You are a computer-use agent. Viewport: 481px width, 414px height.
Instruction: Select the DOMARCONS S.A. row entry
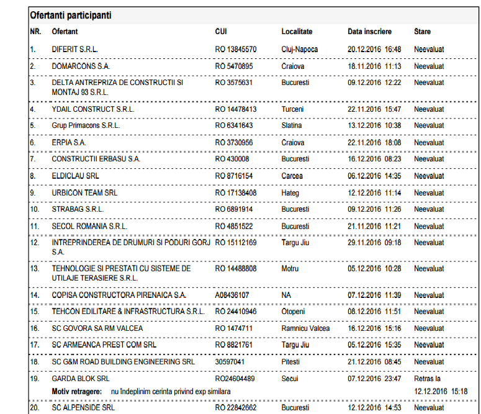81,66
